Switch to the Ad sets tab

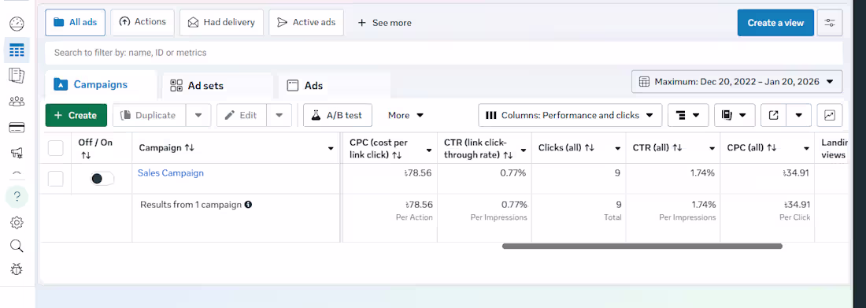coord(217,86)
